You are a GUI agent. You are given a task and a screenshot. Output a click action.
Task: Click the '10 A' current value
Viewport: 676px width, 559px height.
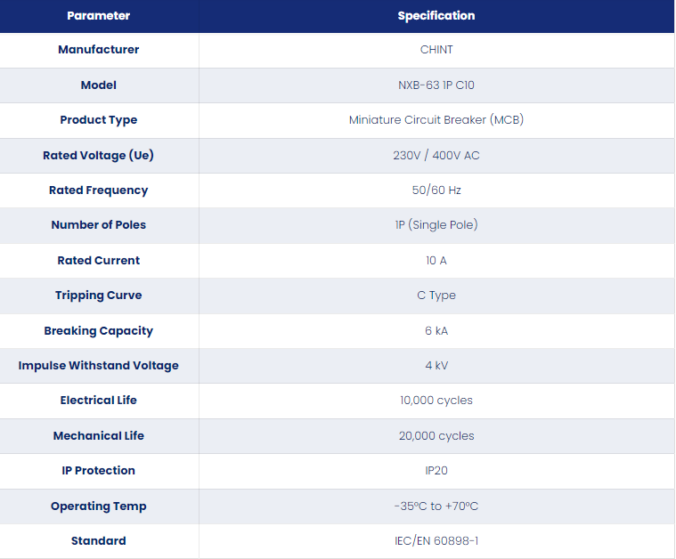click(x=436, y=260)
